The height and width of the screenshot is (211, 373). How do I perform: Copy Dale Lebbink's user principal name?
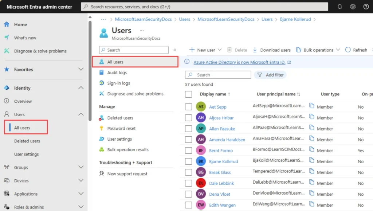pos(312,182)
